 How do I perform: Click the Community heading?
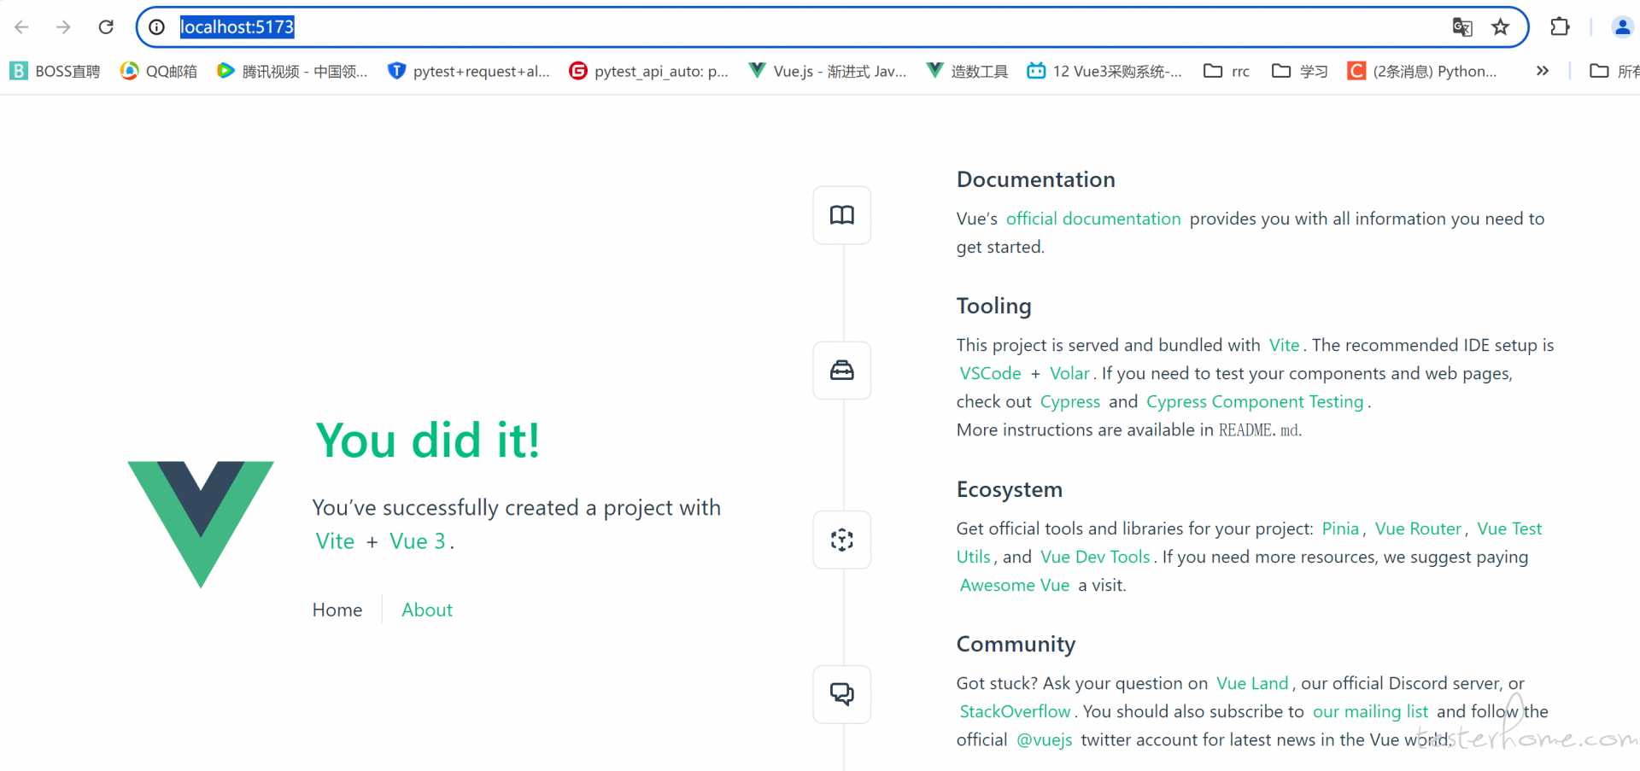pos(1016,644)
